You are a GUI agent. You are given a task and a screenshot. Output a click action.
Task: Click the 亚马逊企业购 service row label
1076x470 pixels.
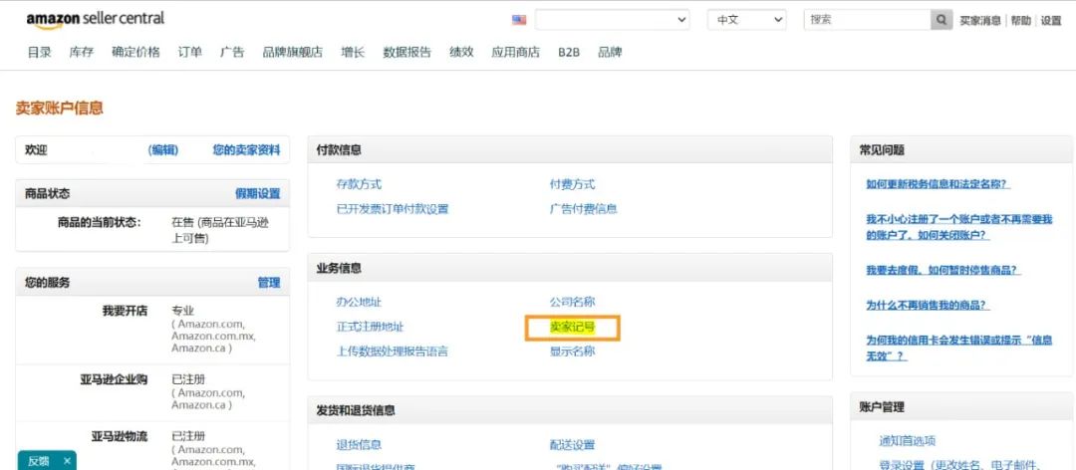[x=114, y=379]
